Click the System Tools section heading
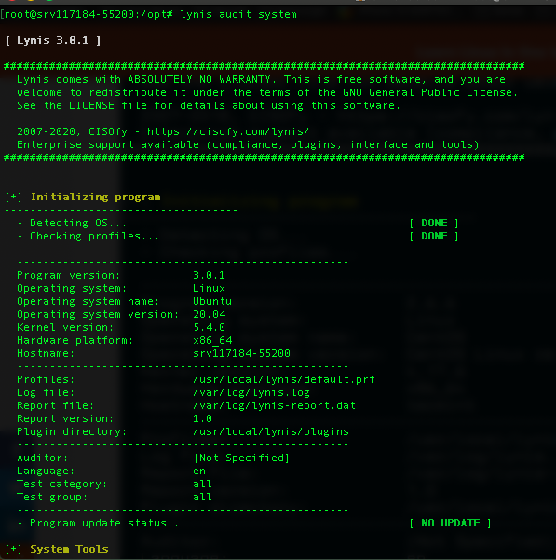Viewport: 556px width, 560px height. coord(69,549)
